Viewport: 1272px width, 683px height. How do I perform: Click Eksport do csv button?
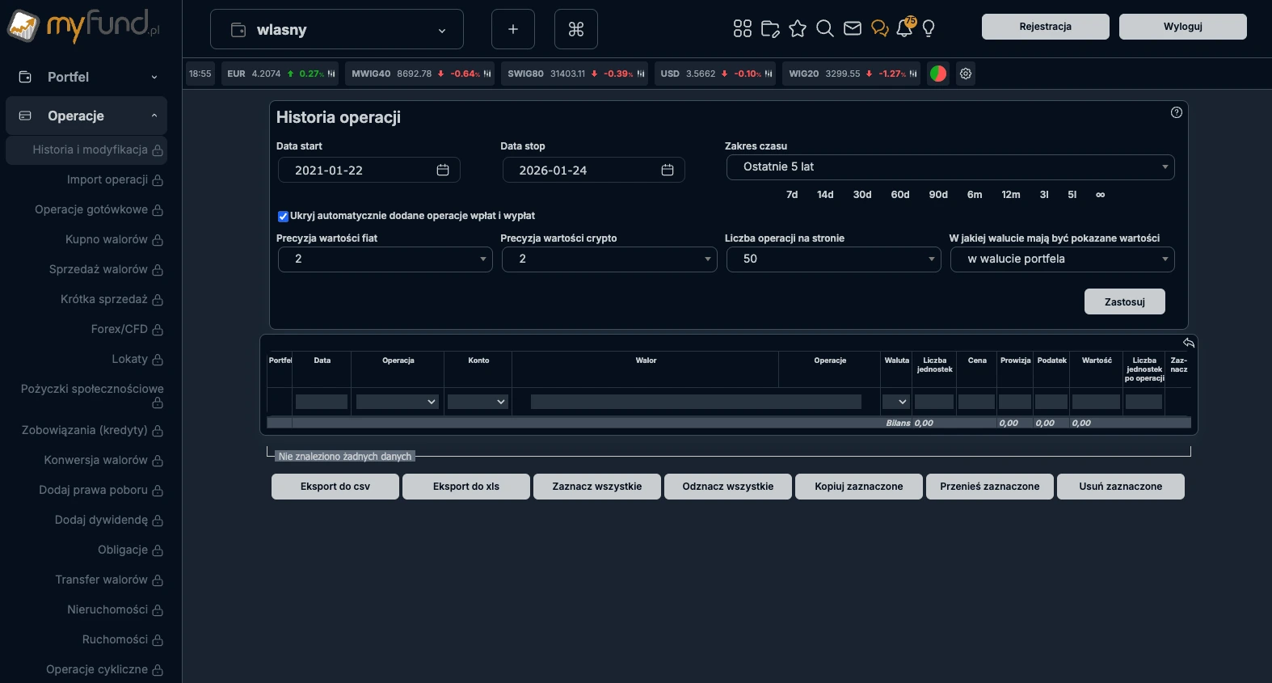click(335, 487)
